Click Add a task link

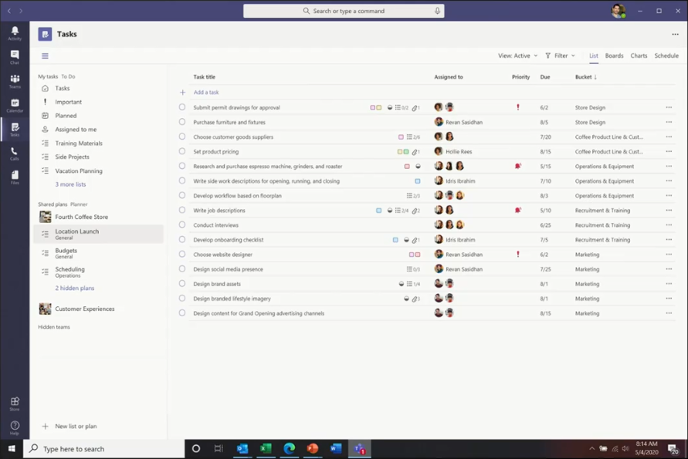click(206, 92)
